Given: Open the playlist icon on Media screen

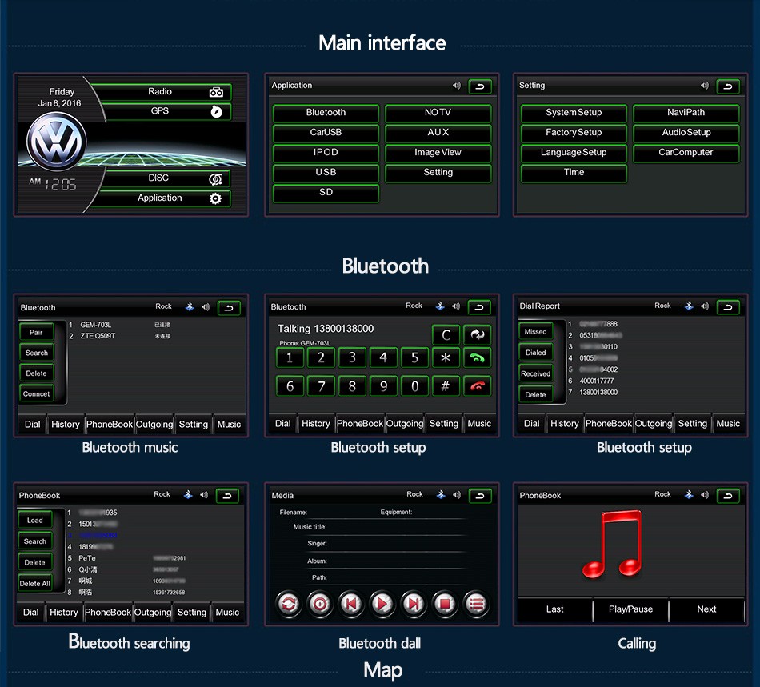Looking at the screenshot, I should coord(476,604).
